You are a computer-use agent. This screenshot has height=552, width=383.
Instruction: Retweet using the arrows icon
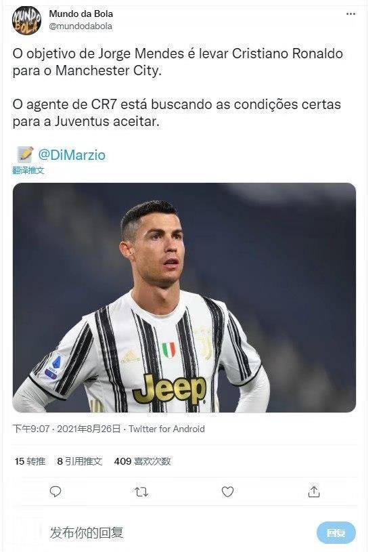pyautogui.click(x=141, y=492)
